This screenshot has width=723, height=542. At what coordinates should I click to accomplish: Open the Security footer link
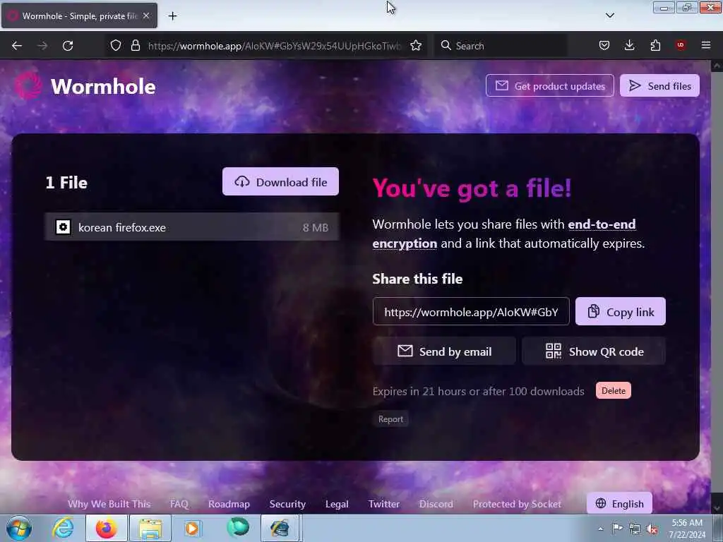point(287,504)
